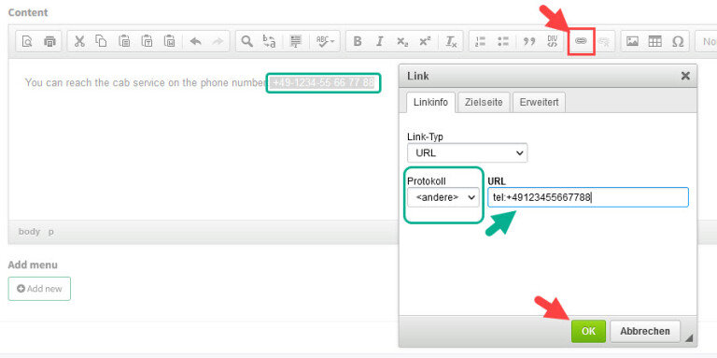
Task: Paste from Word icon
Action: [x=170, y=42]
